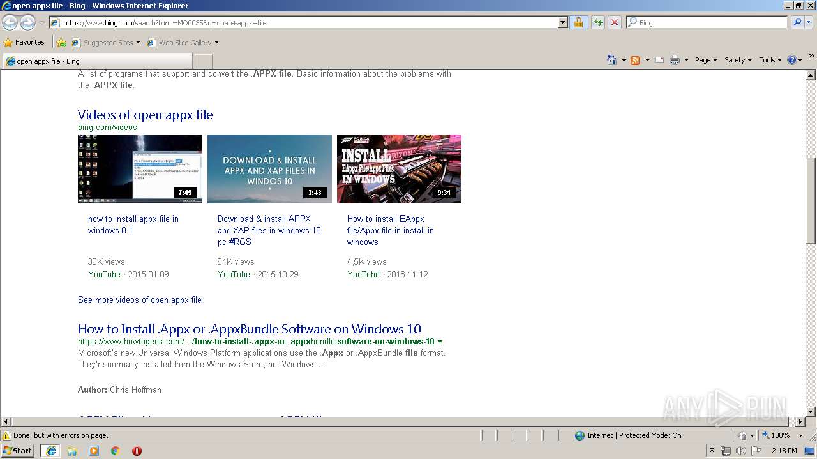The width and height of the screenshot is (817, 459).
Task: Play the 9:31 Forza Install EAppx thumbnail
Action: pyautogui.click(x=399, y=168)
